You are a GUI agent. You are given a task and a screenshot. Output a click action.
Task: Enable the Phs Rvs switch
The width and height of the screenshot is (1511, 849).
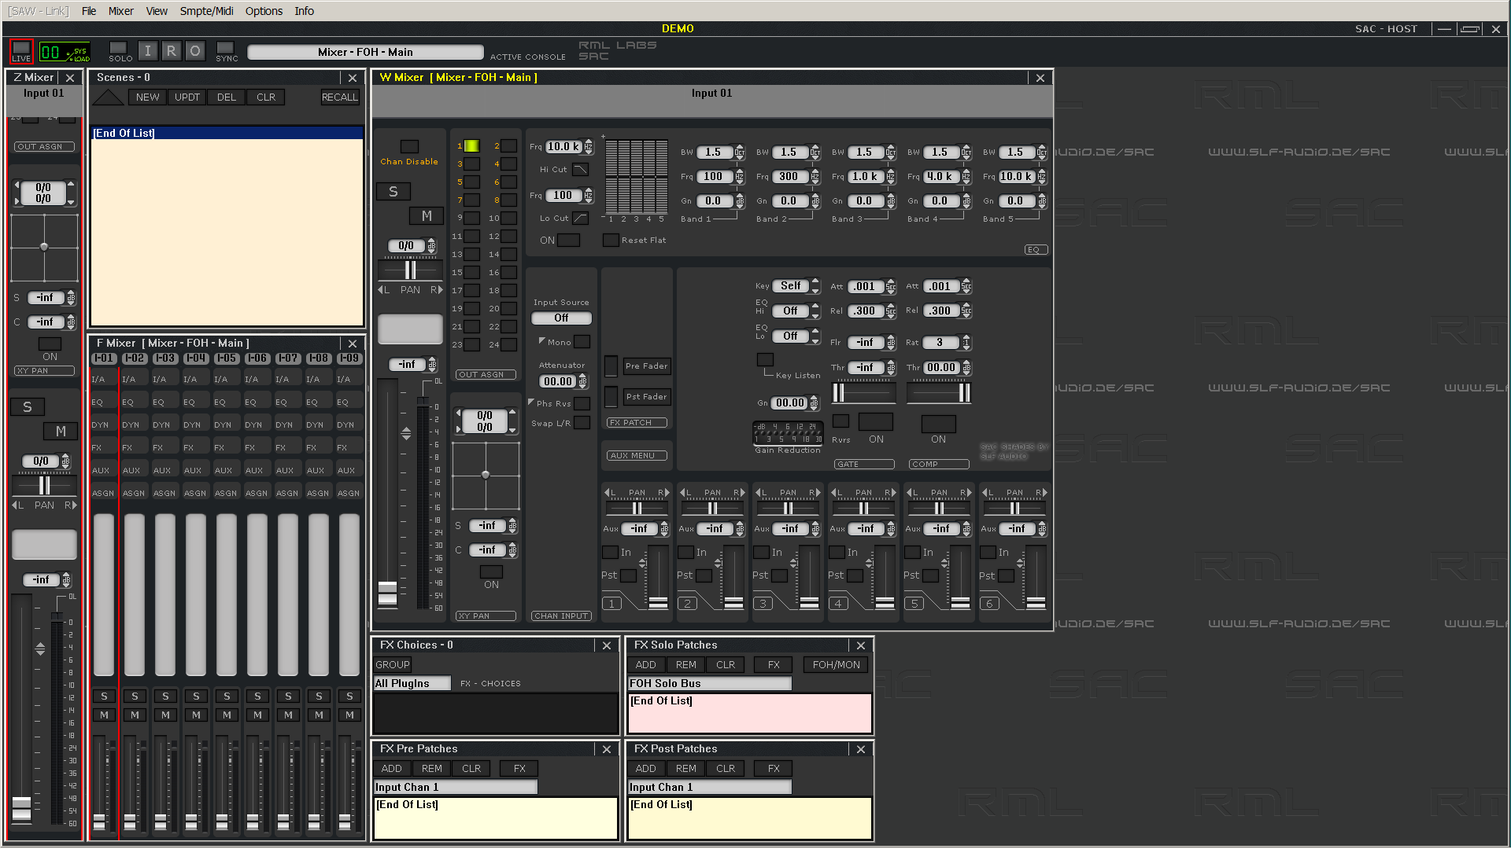582,404
